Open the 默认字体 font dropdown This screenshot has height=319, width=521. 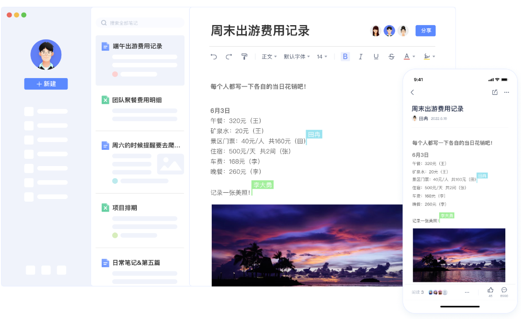(x=297, y=57)
